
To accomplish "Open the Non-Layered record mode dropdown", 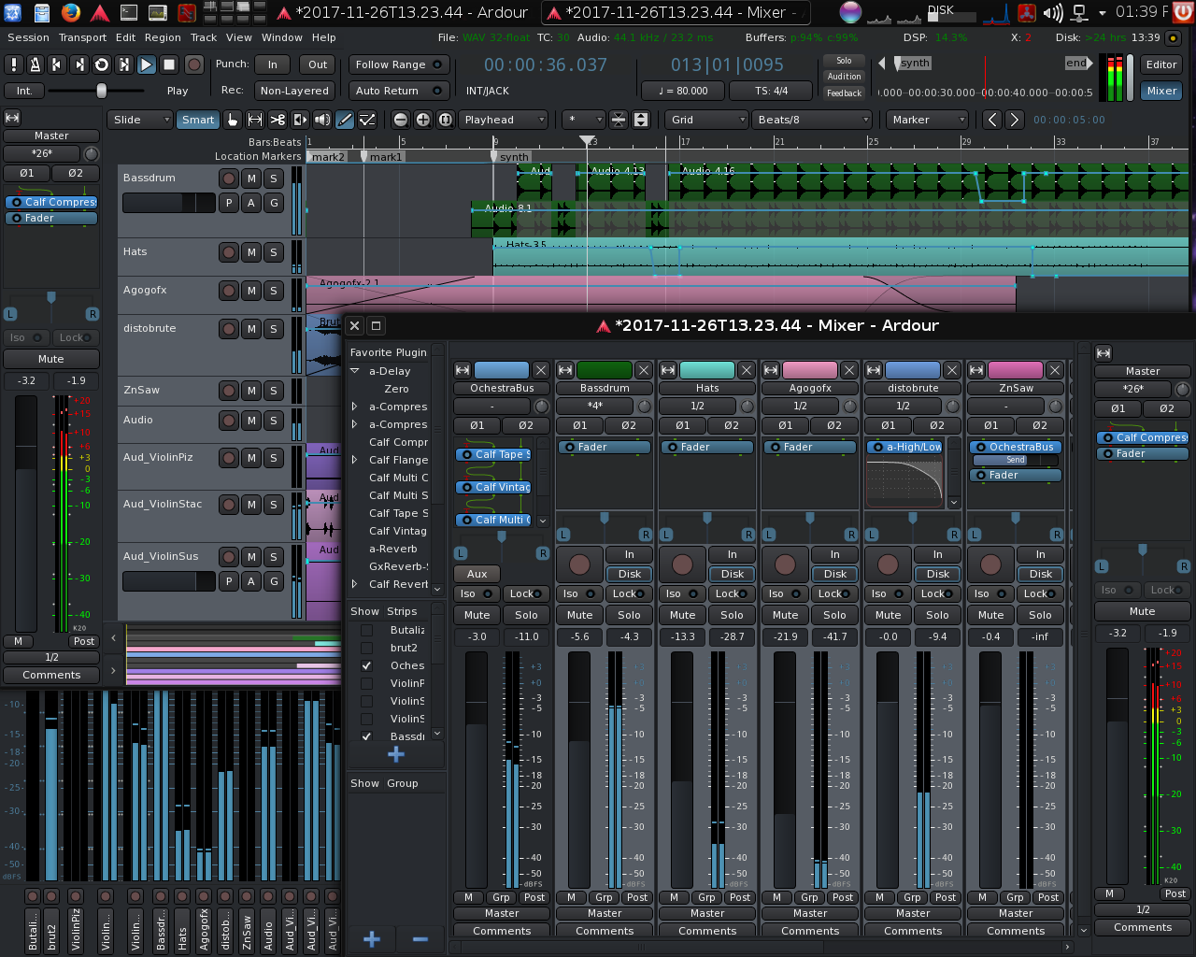I will coord(294,91).
